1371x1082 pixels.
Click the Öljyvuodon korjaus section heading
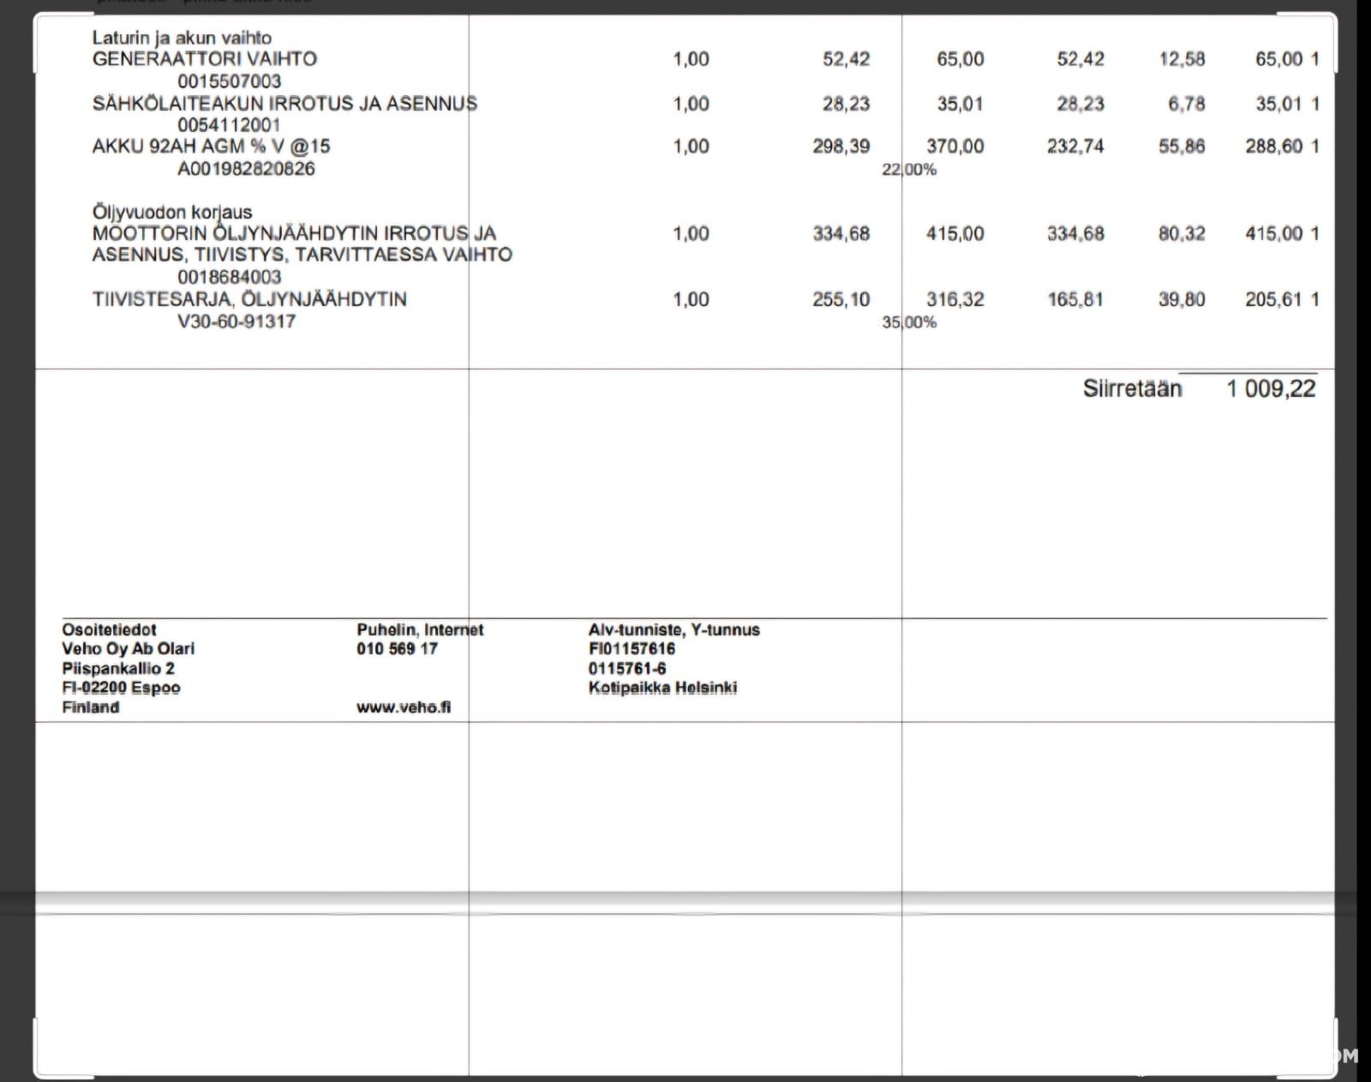point(172,212)
